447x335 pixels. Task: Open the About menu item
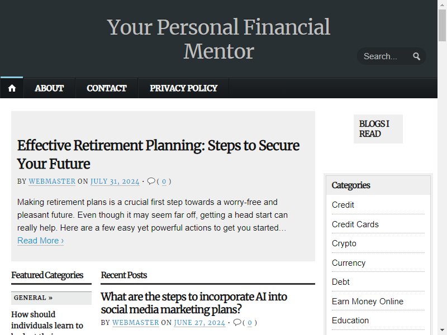(49, 88)
